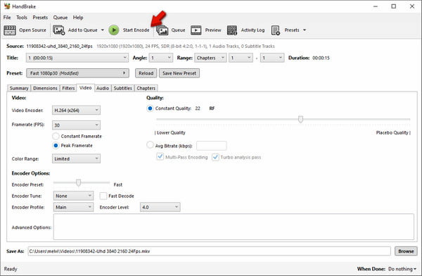Open the Range Chapters dropdown

[x=210, y=58]
